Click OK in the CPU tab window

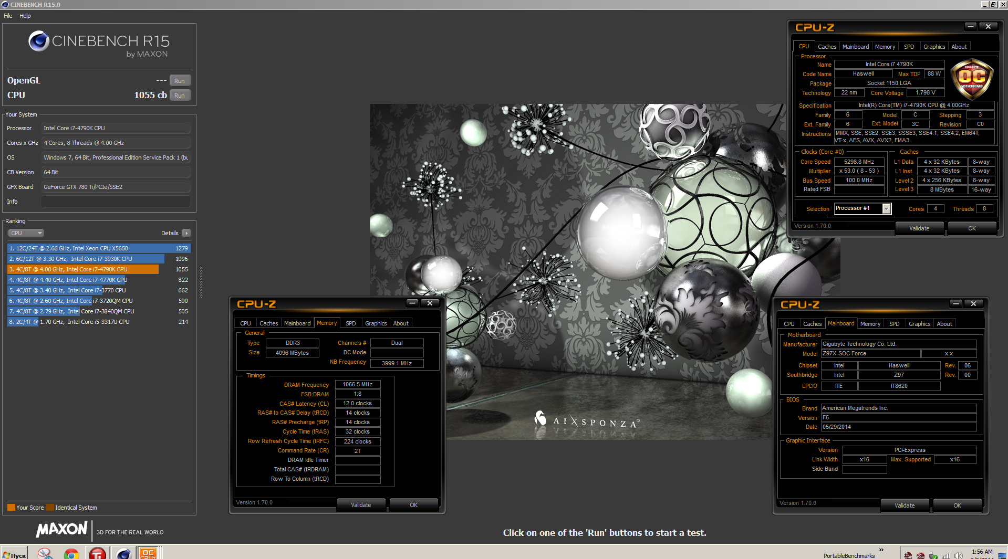pos(972,228)
